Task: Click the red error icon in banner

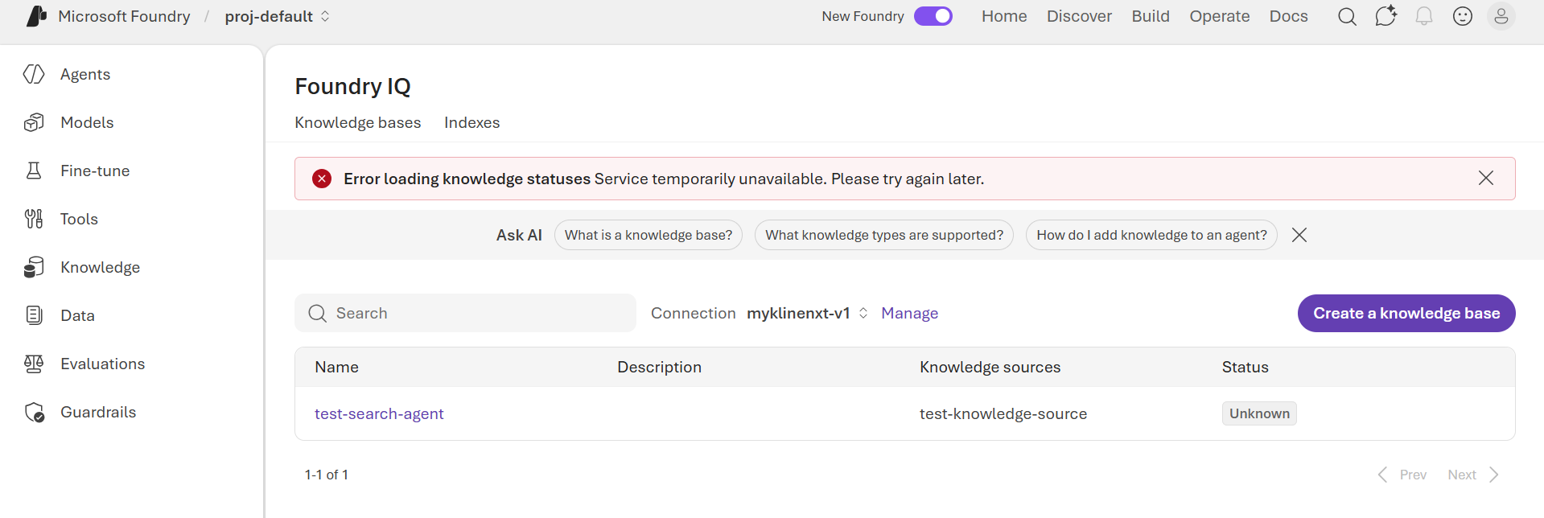Action: [322, 179]
